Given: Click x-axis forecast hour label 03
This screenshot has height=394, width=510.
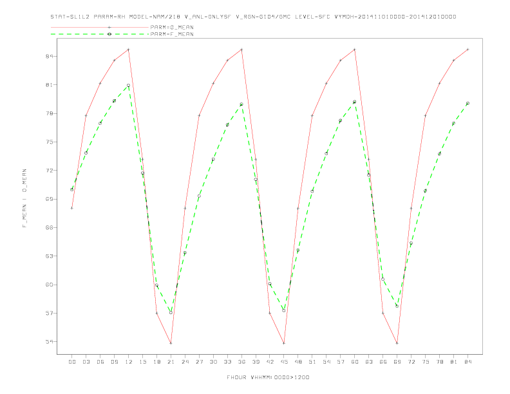Looking at the screenshot, I should (86, 362).
